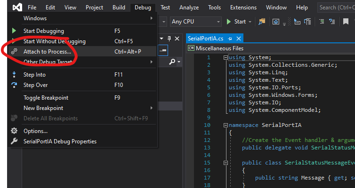The image size is (355, 188).
Task: Open SerialPortIA Debug Properties
Action: pos(82,141)
